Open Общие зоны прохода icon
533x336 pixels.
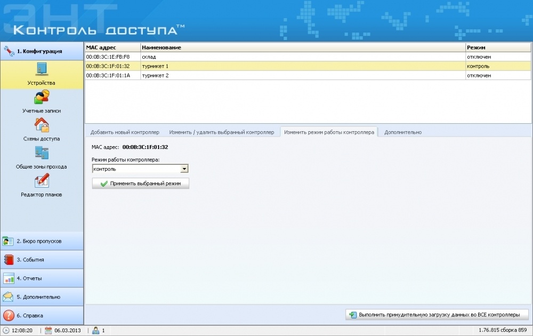pyautogui.click(x=42, y=153)
